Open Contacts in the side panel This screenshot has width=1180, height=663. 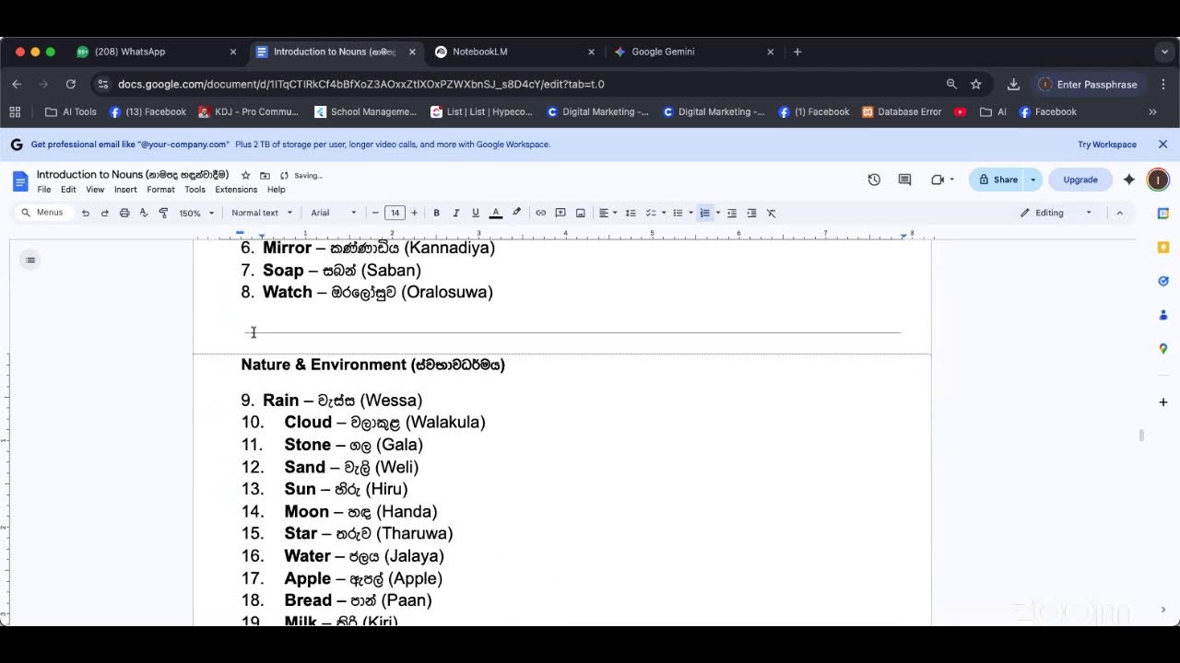click(x=1162, y=315)
